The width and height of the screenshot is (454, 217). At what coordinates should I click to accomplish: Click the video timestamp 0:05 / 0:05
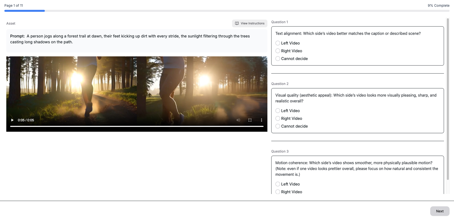(x=26, y=120)
